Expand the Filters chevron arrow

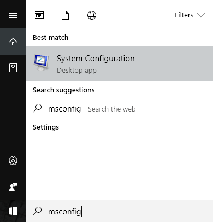(201, 15)
